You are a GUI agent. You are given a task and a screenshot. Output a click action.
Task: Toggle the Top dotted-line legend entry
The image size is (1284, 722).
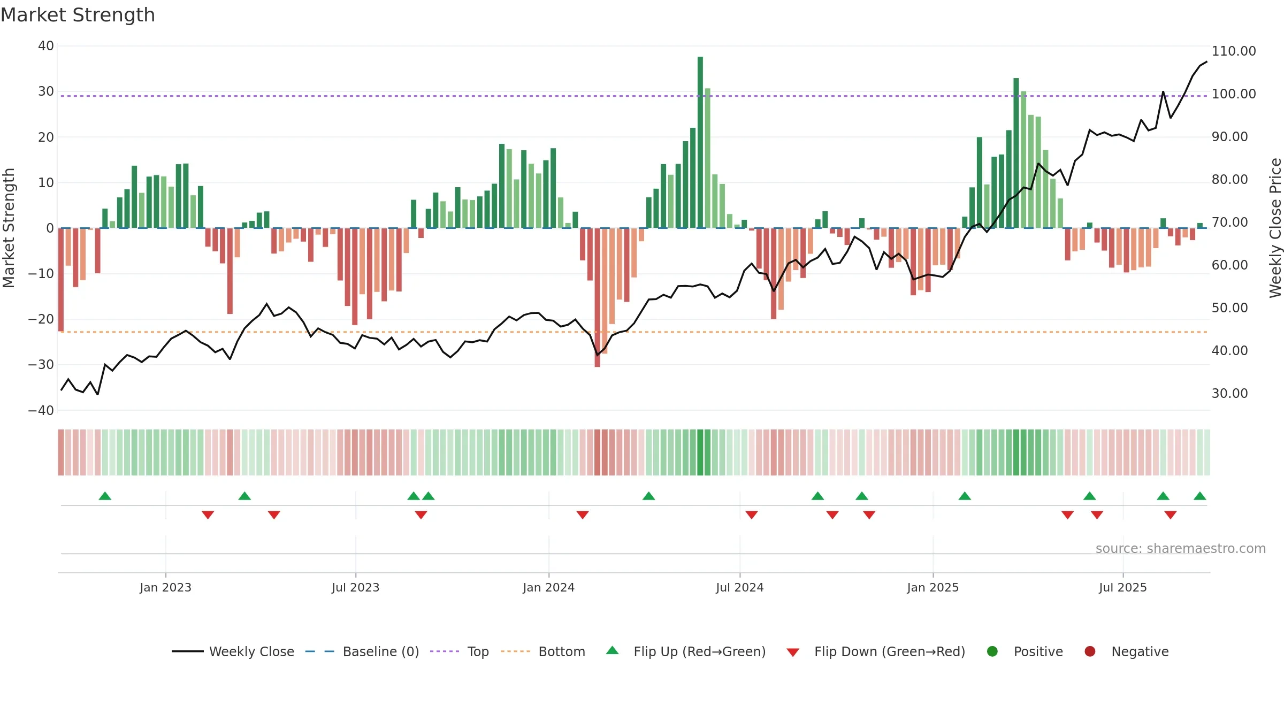[x=460, y=651]
